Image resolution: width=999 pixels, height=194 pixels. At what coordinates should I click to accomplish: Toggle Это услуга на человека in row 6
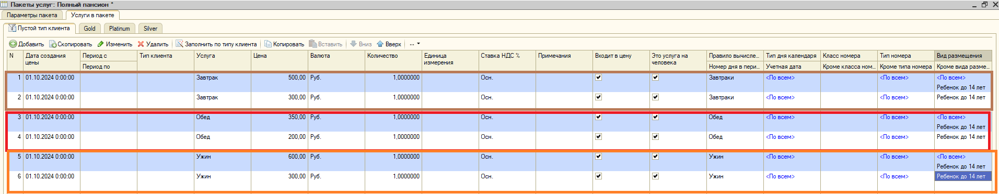(656, 176)
